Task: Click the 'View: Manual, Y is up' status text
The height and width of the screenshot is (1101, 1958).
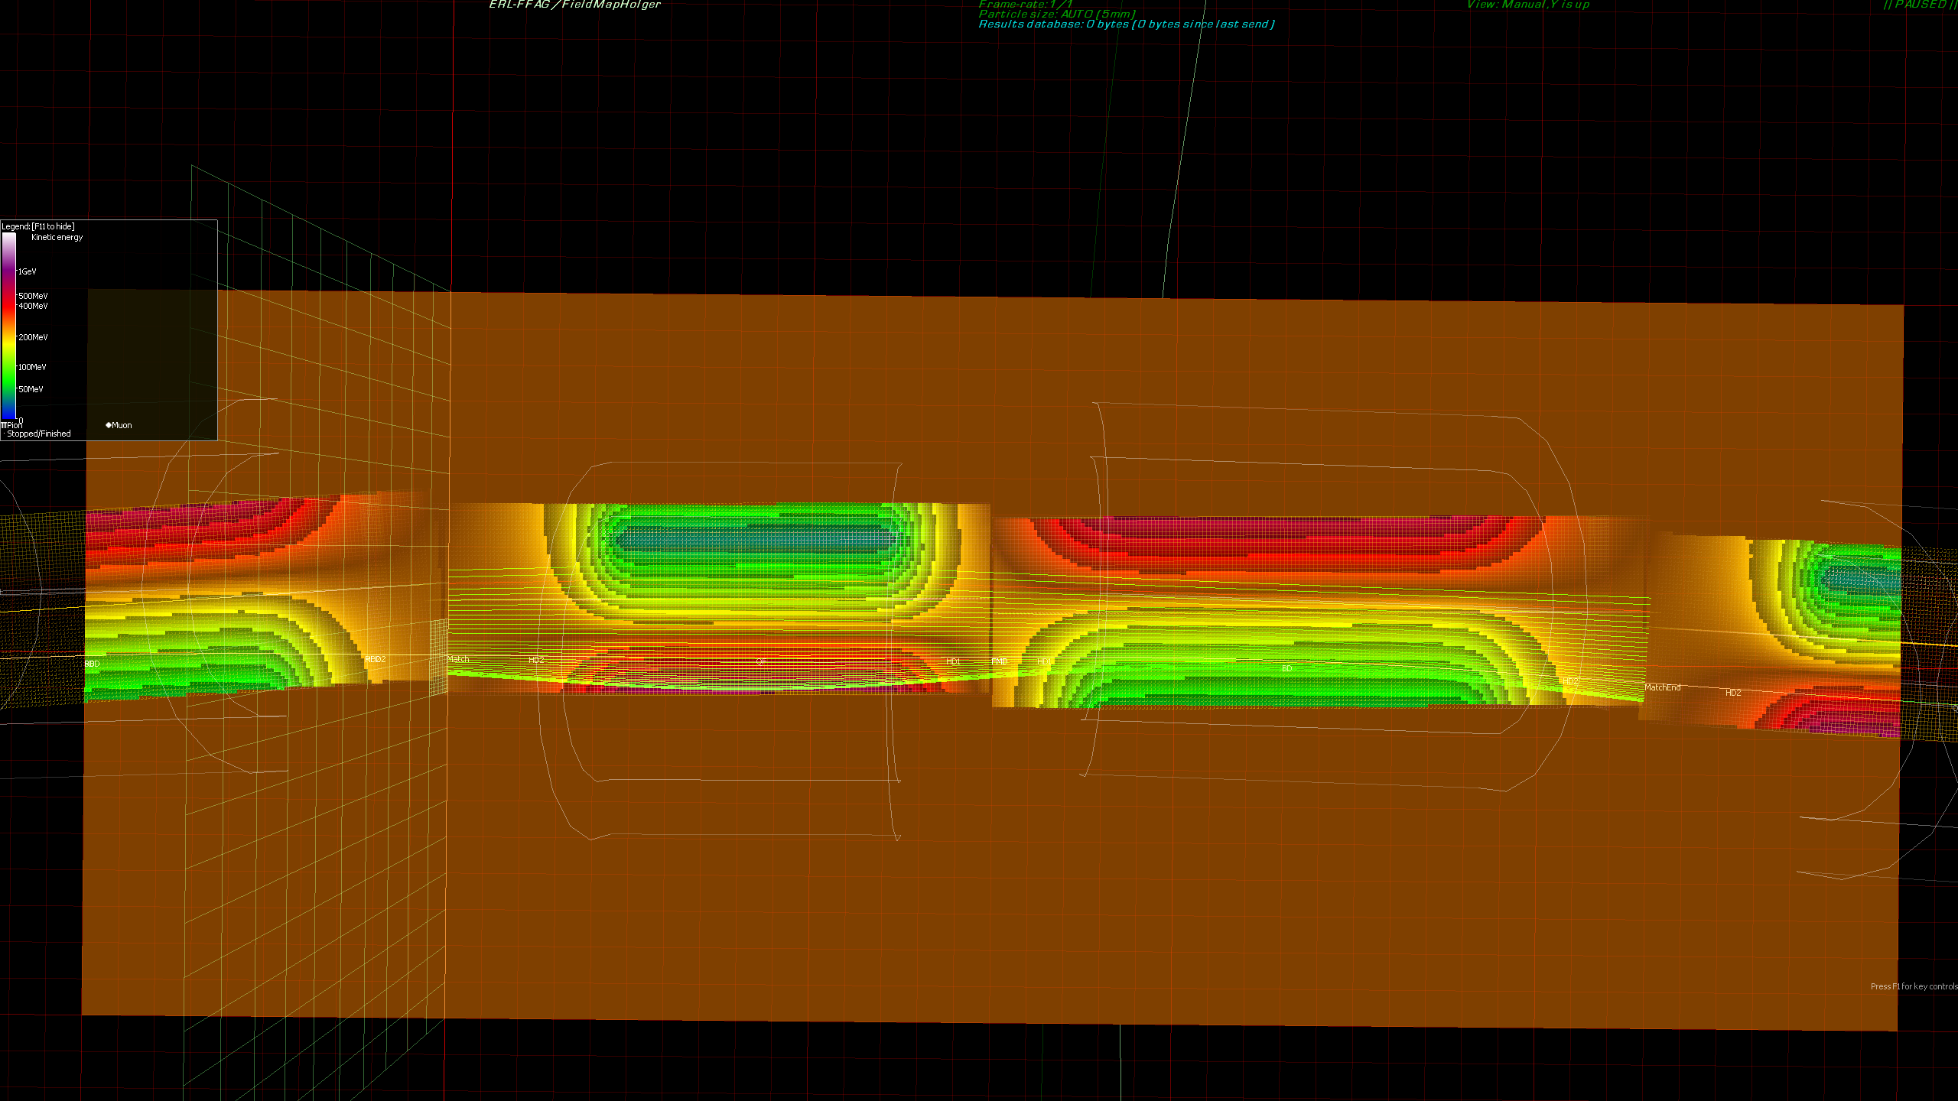Action: (x=1527, y=5)
